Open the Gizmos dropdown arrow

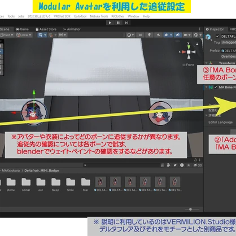tap(200, 35)
